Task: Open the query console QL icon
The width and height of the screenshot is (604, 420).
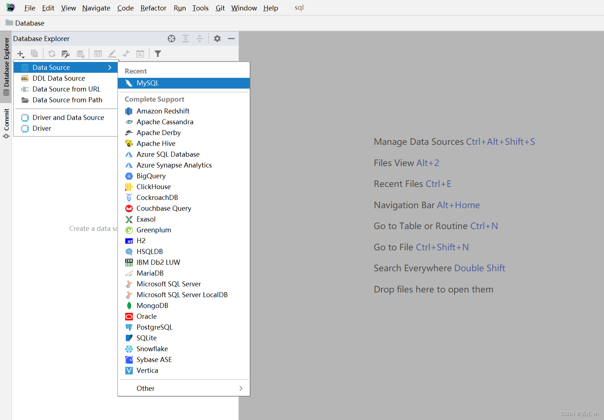Action: (140, 54)
